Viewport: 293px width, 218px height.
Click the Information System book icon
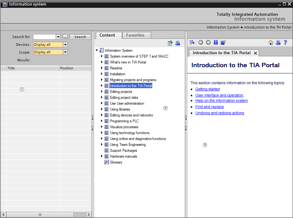pos(102,50)
